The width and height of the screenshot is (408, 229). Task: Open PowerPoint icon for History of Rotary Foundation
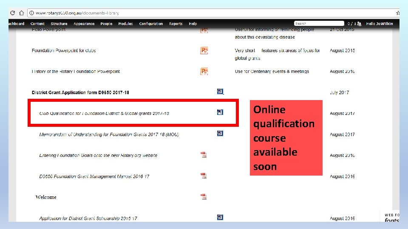point(204,71)
